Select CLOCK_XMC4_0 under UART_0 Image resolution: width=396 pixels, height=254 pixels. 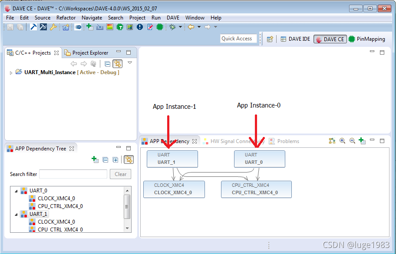[x=56, y=199]
